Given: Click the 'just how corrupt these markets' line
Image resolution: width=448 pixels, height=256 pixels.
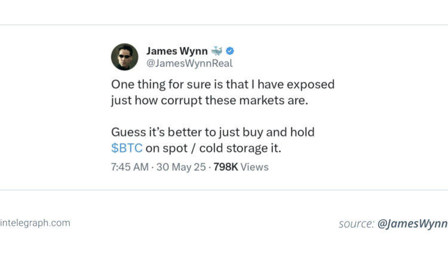Looking at the screenshot, I should pyautogui.click(x=210, y=101).
